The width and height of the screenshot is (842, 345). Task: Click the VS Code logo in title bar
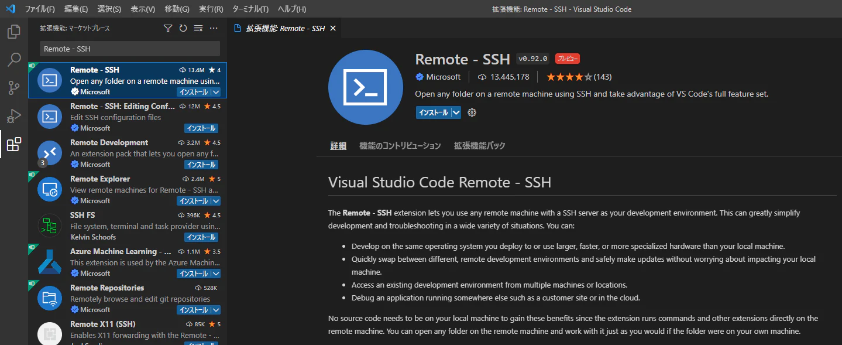pyautogui.click(x=10, y=9)
